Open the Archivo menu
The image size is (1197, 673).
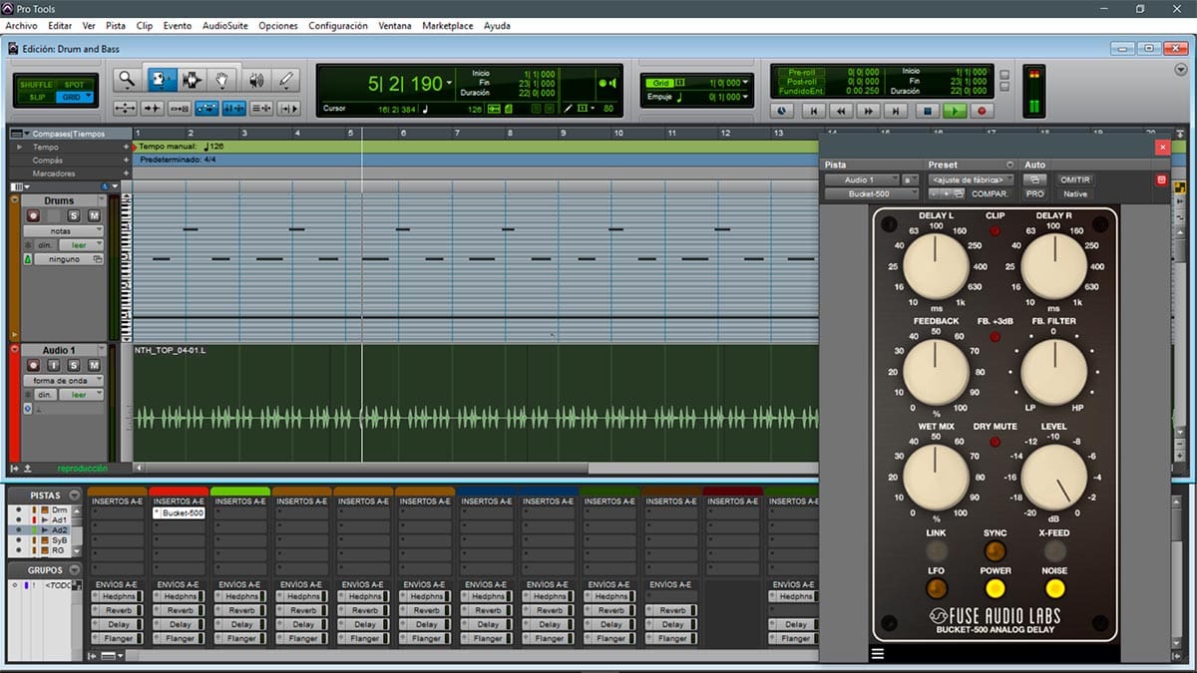[21, 26]
